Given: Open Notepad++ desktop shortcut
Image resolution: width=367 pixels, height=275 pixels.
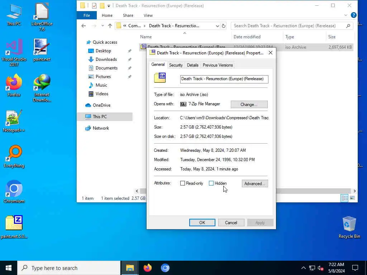Looking at the screenshot, I should click(x=14, y=121).
